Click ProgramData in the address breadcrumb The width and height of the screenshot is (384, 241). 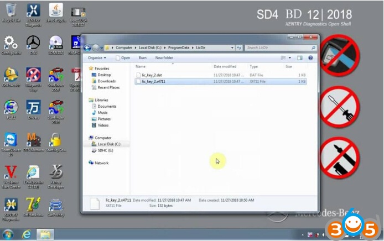coord(179,48)
